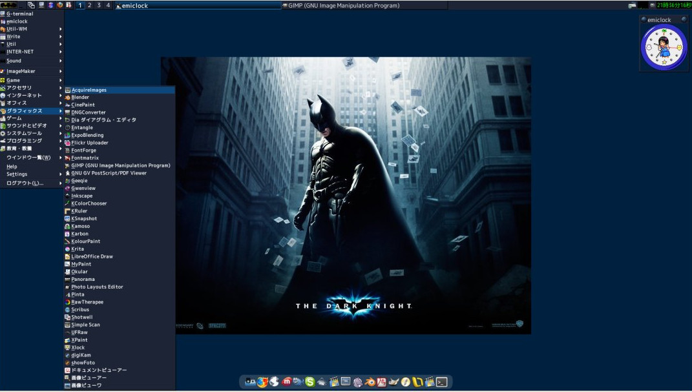The width and height of the screenshot is (692, 392).
Task: Open Adobe Reader from the dock
Action: pos(381,381)
